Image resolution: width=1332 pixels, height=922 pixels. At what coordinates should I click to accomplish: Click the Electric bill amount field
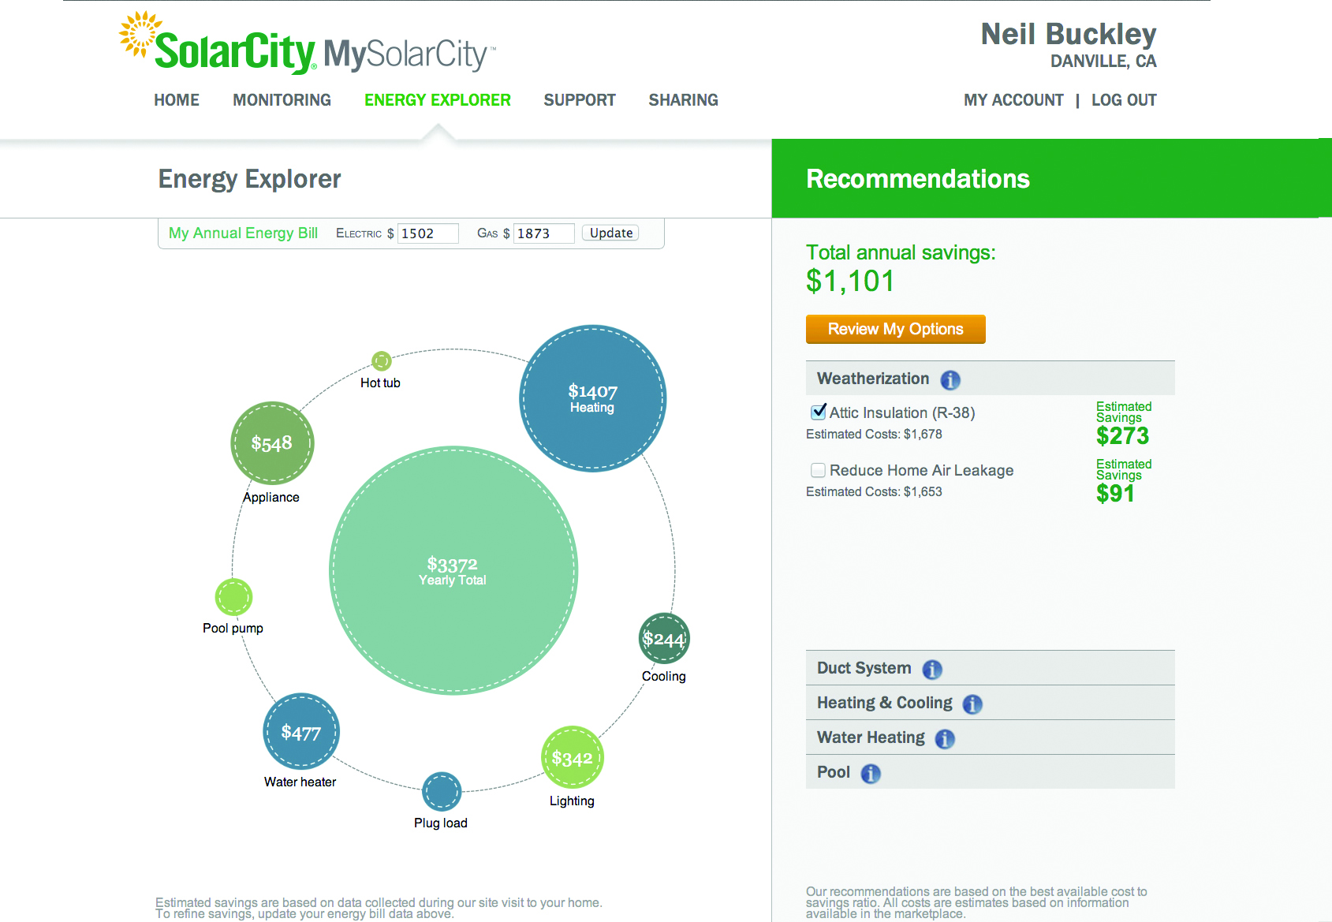click(x=427, y=233)
